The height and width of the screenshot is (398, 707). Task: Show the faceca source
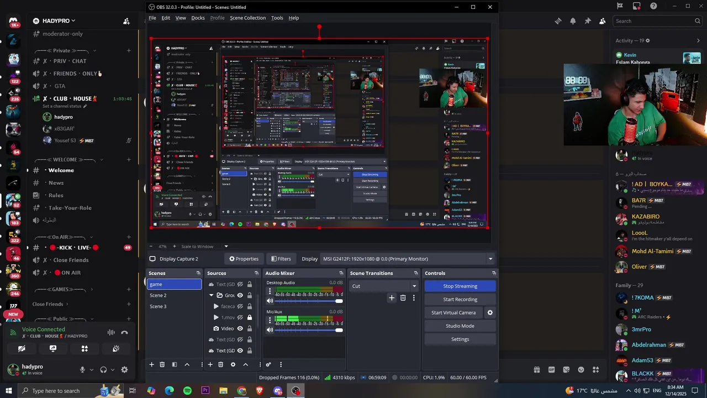pyautogui.click(x=240, y=306)
